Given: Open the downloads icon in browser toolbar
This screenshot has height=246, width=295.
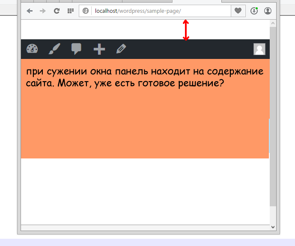Looking at the screenshot, I should pyautogui.click(x=254, y=11).
